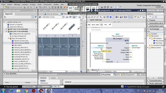Collapse the Blocs de programme folder
The height and width of the screenshot is (93, 166).
point(9,38)
